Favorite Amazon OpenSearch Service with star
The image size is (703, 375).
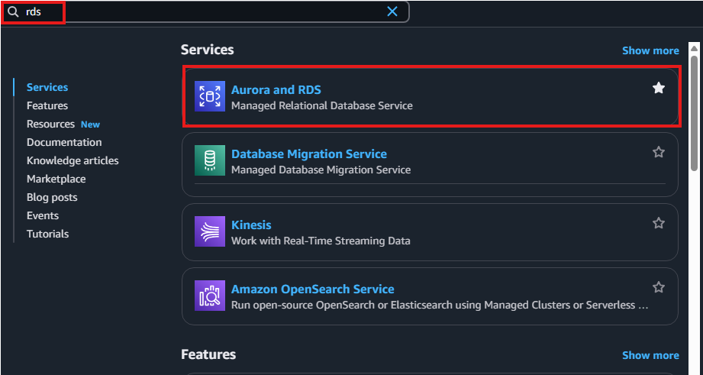click(659, 287)
